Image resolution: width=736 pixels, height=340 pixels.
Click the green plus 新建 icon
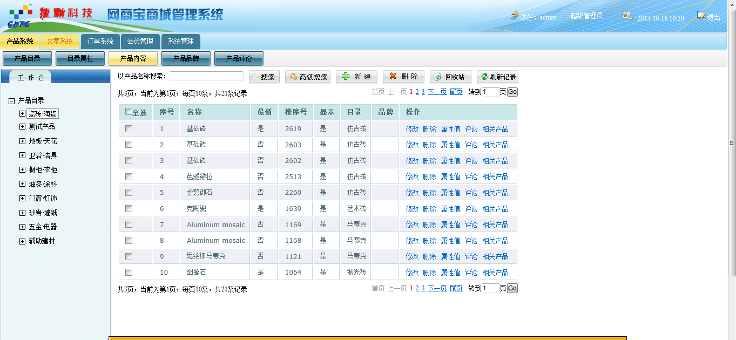(346, 77)
